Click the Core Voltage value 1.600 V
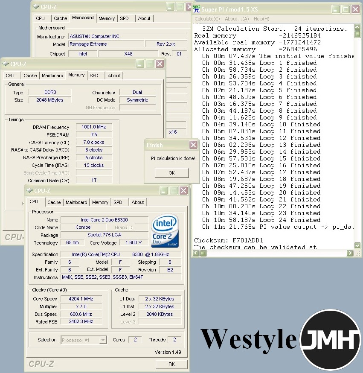This screenshot has width=363, height=373. [x=134, y=243]
